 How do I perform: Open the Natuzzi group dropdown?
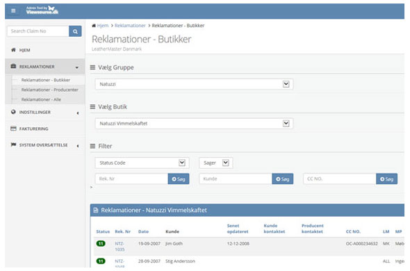pyautogui.click(x=194, y=84)
